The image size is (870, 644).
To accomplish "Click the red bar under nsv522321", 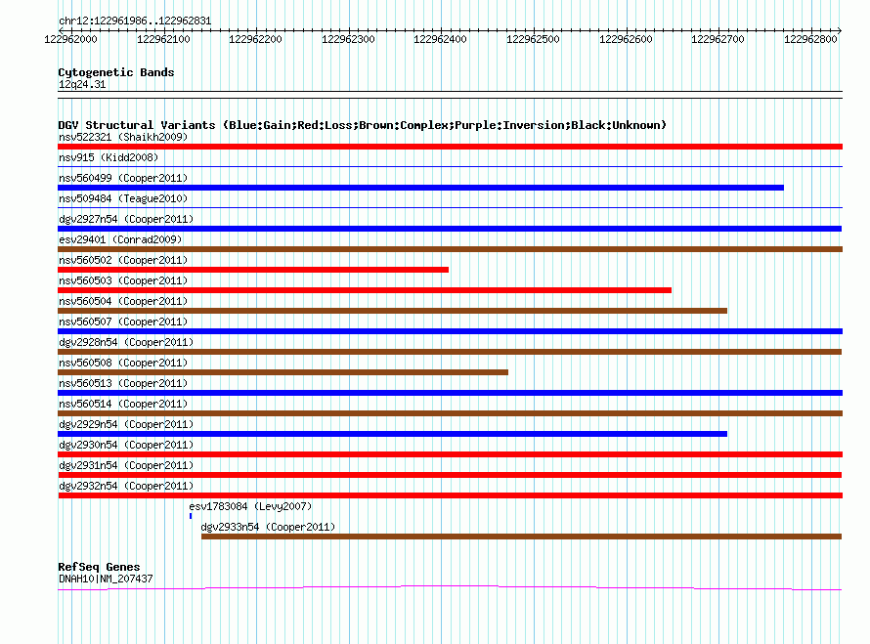I will click(x=450, y=147).
